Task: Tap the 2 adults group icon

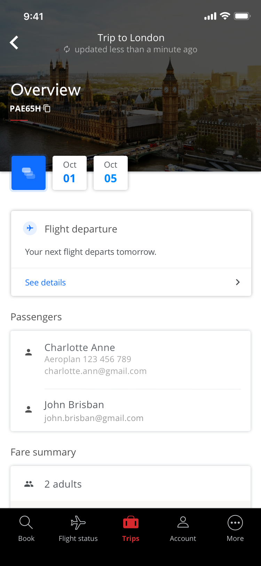Action: pos(29,484)
